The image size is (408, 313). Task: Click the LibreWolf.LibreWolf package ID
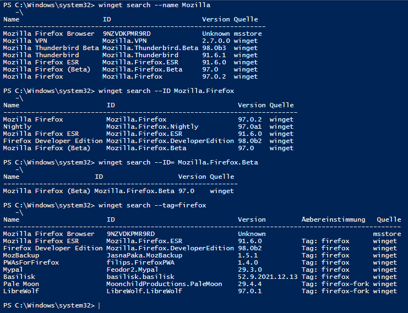pyautogui.click(x=144, y=291)
